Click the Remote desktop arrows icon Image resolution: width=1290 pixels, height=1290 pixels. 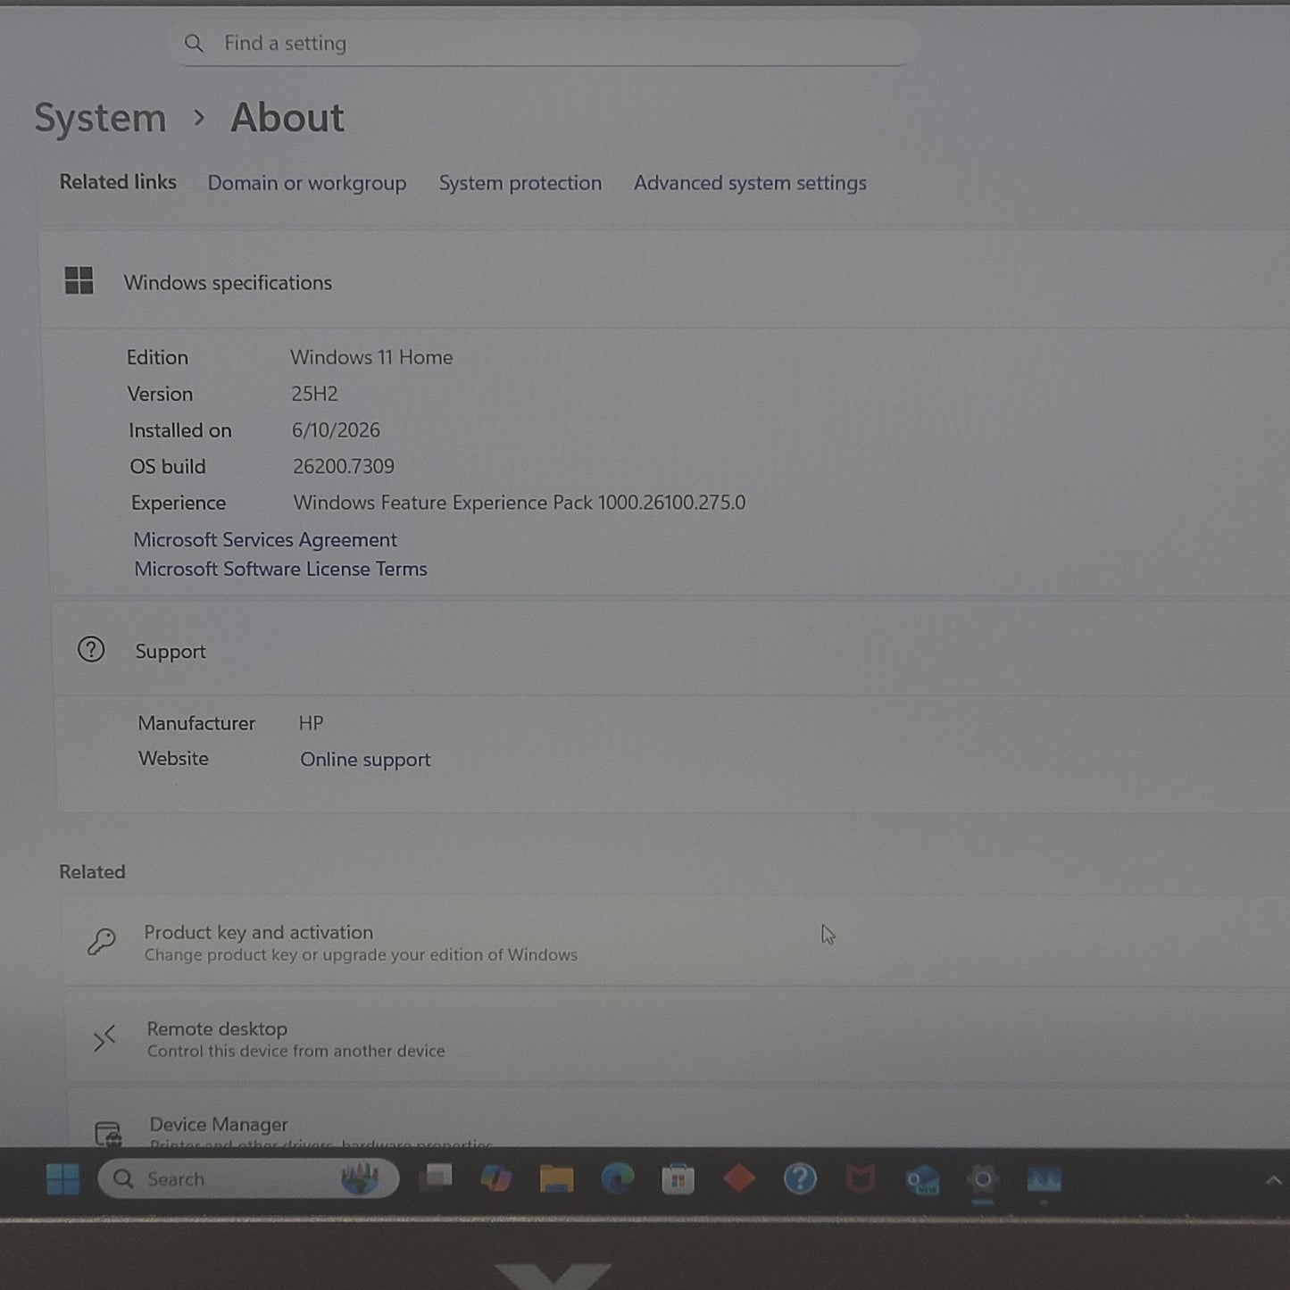(x=104, y=1038)
